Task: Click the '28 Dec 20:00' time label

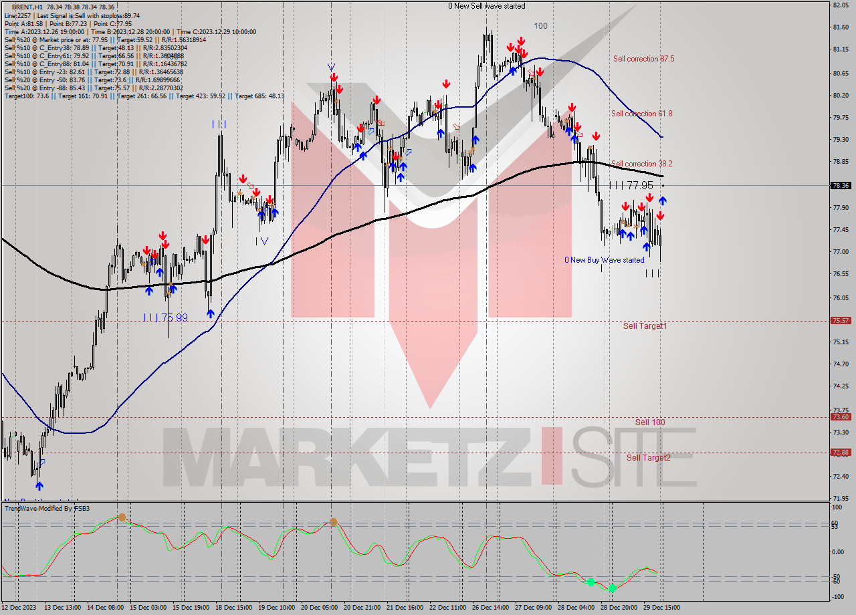Action: (x=619, y=608)
